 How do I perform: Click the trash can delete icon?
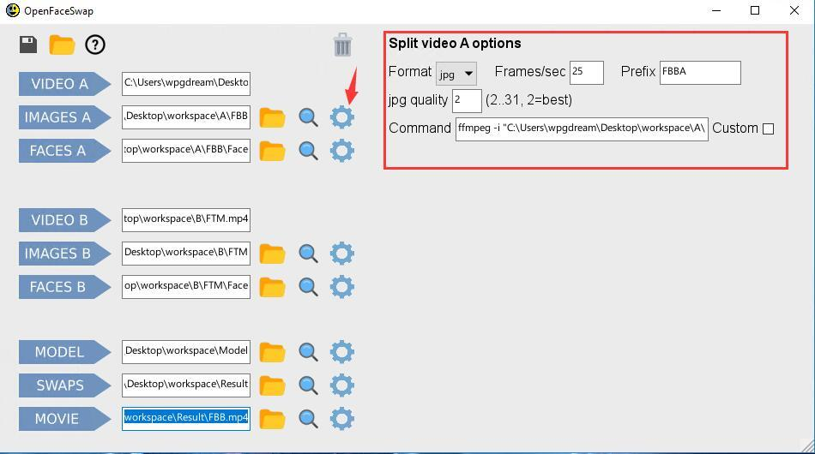coord(342,45)
